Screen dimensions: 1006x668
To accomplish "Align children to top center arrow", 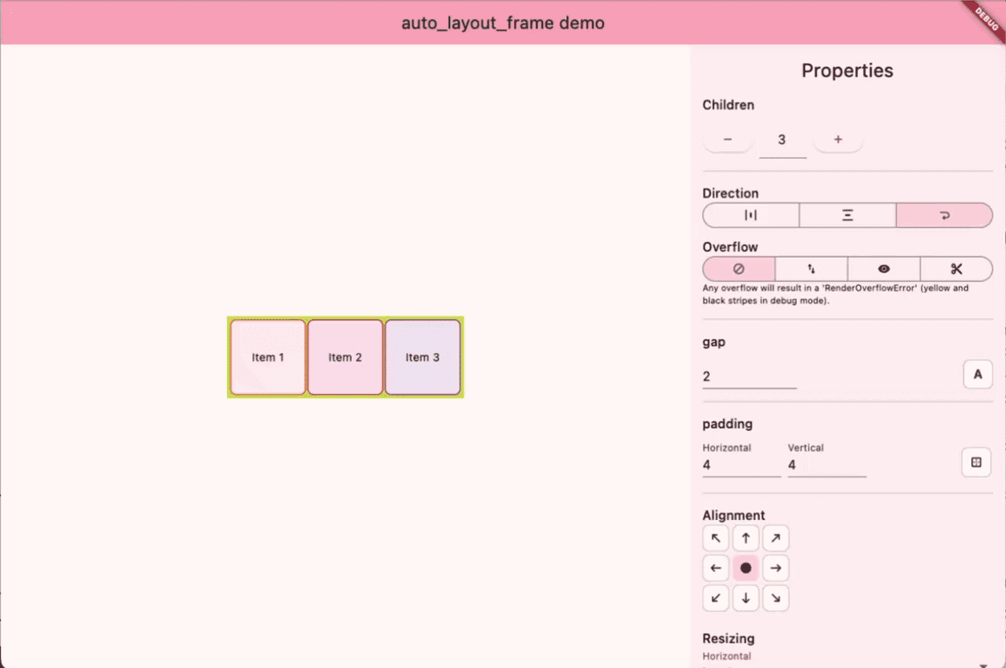I will 746,538.
